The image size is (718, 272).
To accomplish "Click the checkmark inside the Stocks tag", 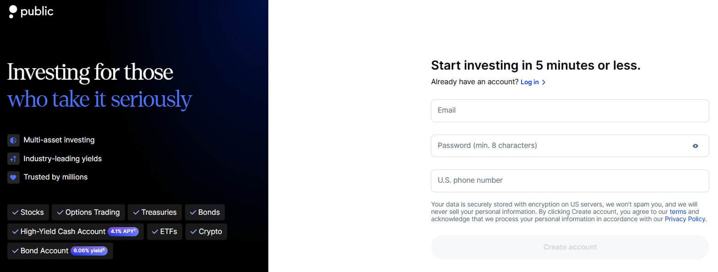I will click(x=16, y=212).
